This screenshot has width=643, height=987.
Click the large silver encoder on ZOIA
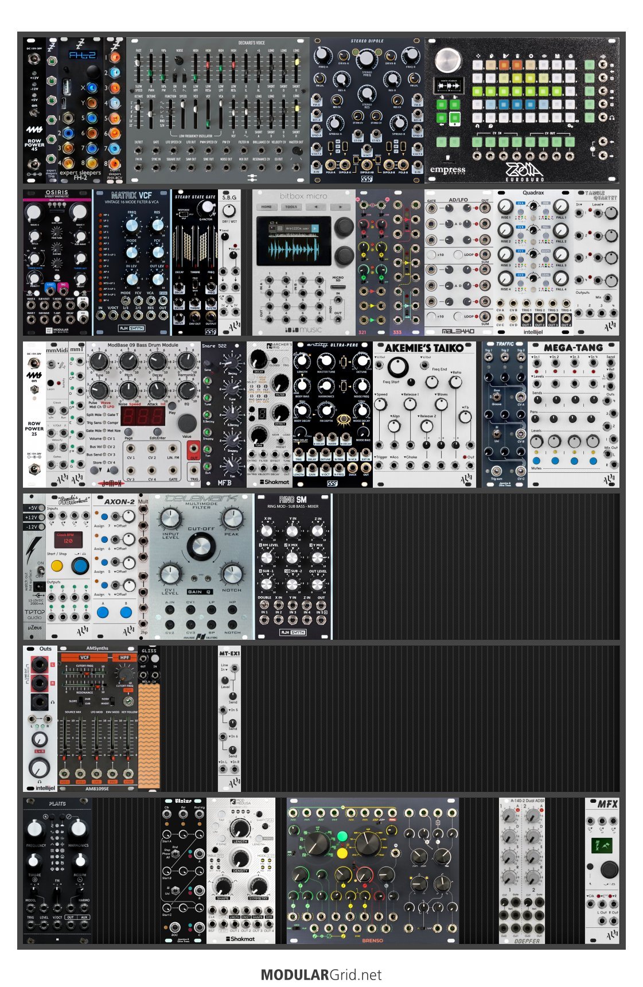pyautogui.click(x=449, y=60)
